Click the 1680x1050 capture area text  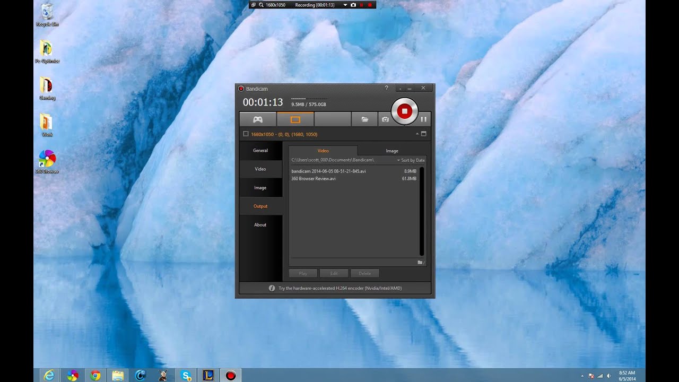284,134
